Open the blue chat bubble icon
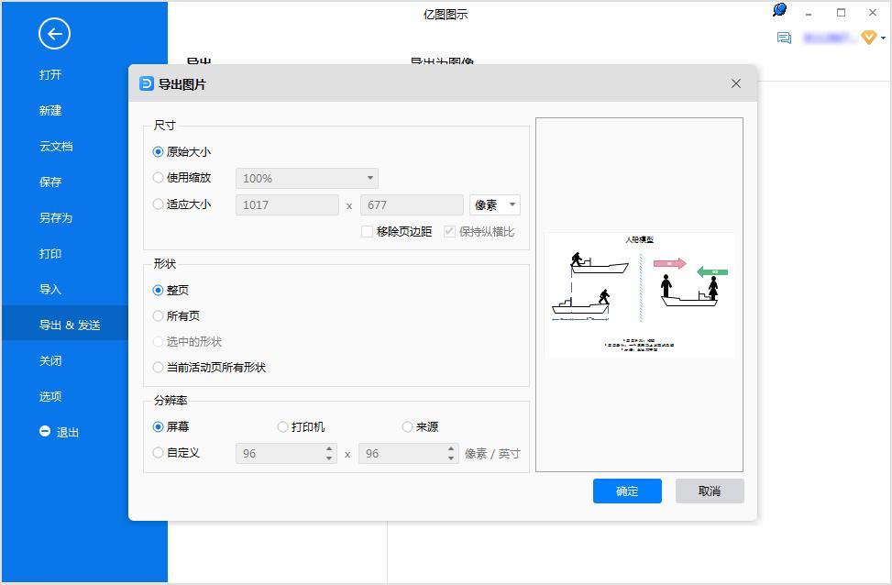The image size is (892, 585). 778,9
